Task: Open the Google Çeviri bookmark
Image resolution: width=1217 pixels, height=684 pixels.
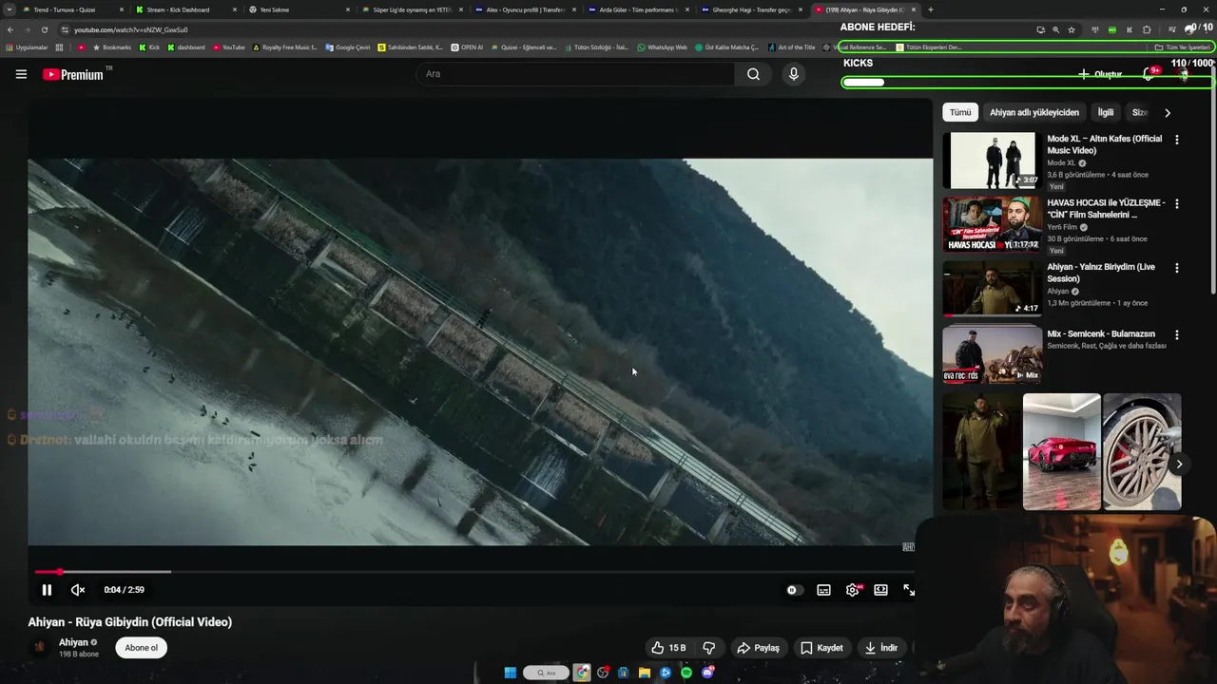Action: 348,47
